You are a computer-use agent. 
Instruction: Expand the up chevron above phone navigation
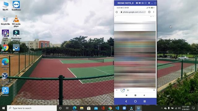tap(117, 90)
